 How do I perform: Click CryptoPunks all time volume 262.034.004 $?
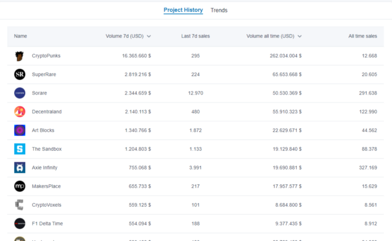(286, 56)
